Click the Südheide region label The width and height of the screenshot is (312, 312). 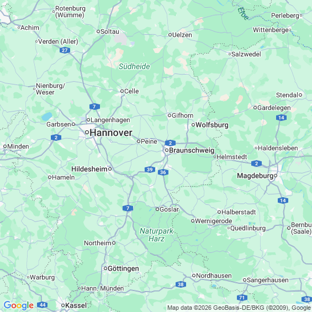pyautogui.click(x=134, y=66)
